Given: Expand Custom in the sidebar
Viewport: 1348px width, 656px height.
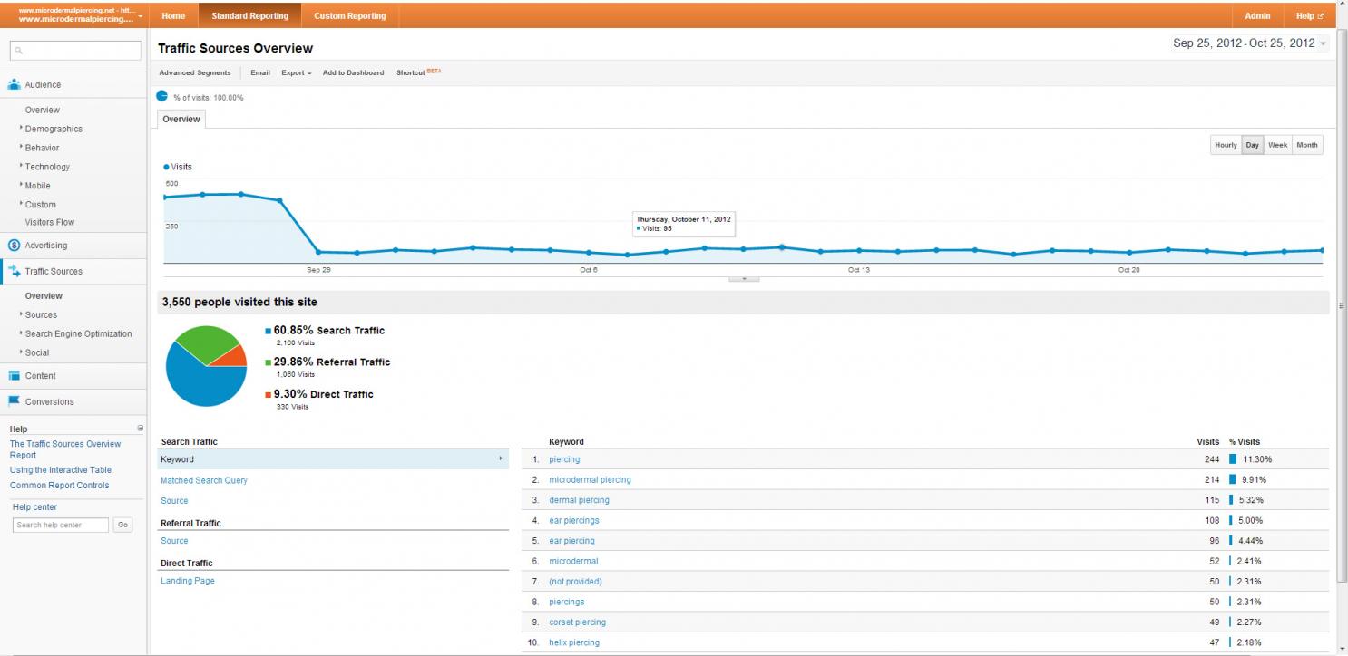Looking at the screenshot, I should click(40, 205).
